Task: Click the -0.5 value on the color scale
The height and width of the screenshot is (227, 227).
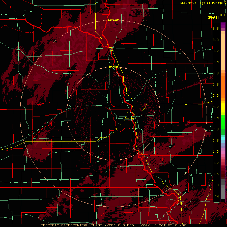Action: pos(215,174)
